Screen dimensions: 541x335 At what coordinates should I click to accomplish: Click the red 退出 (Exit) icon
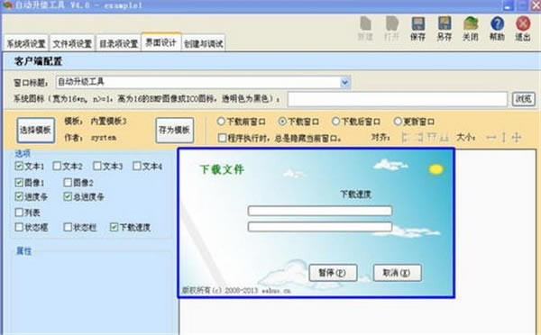[523, 23]
